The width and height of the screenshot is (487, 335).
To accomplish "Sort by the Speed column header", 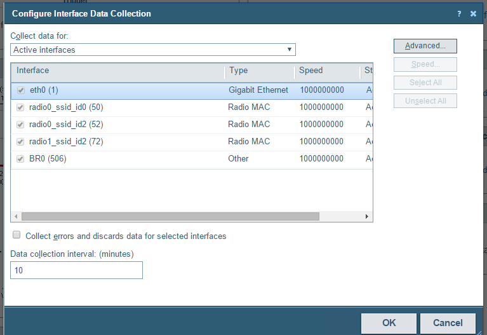I will click(x=328, y=72).
